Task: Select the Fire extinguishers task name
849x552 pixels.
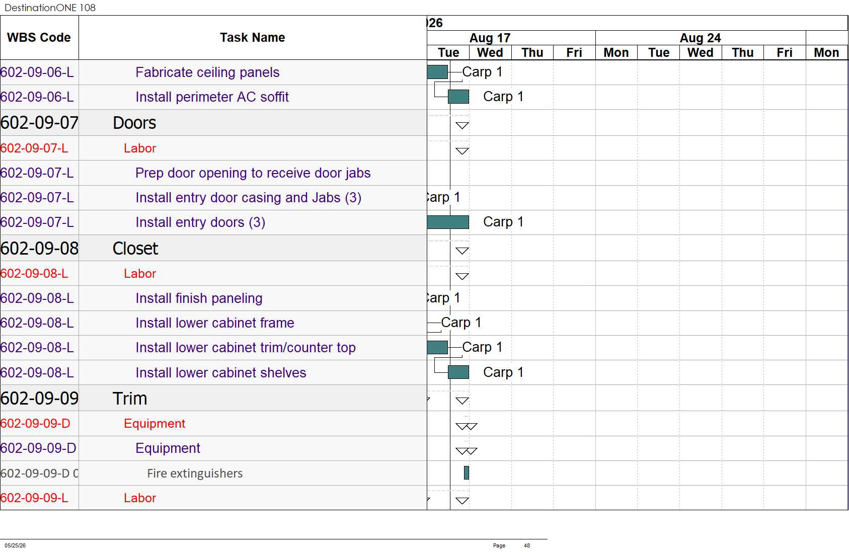Action: pyautogui.click(x=195, y=474)
